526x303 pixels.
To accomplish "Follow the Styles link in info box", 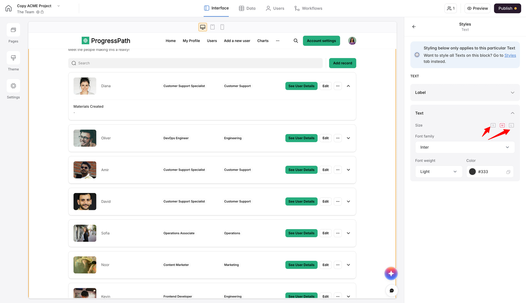I will coord(510,55).
